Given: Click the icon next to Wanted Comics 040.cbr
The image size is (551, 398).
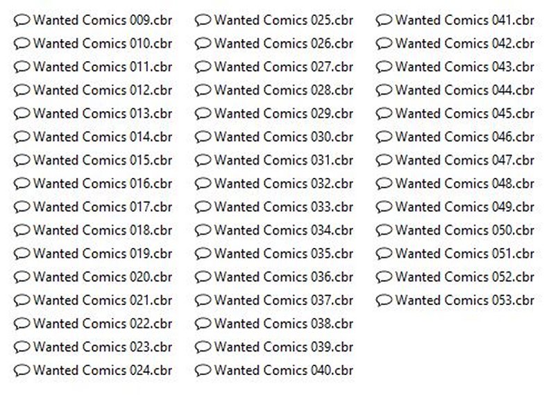Looking at the screenshot, I should point(203,370).
